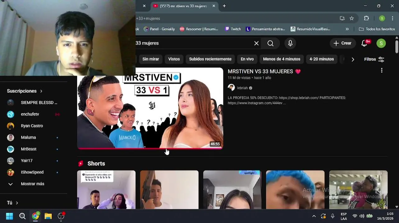Open a new browser tab with plus
The image size is (399, 223).
[x=224, y=6]
